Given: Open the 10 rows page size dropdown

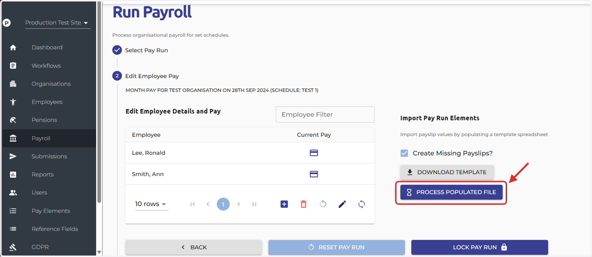Looking at the screenshot, I should click(x=151, y=204).
